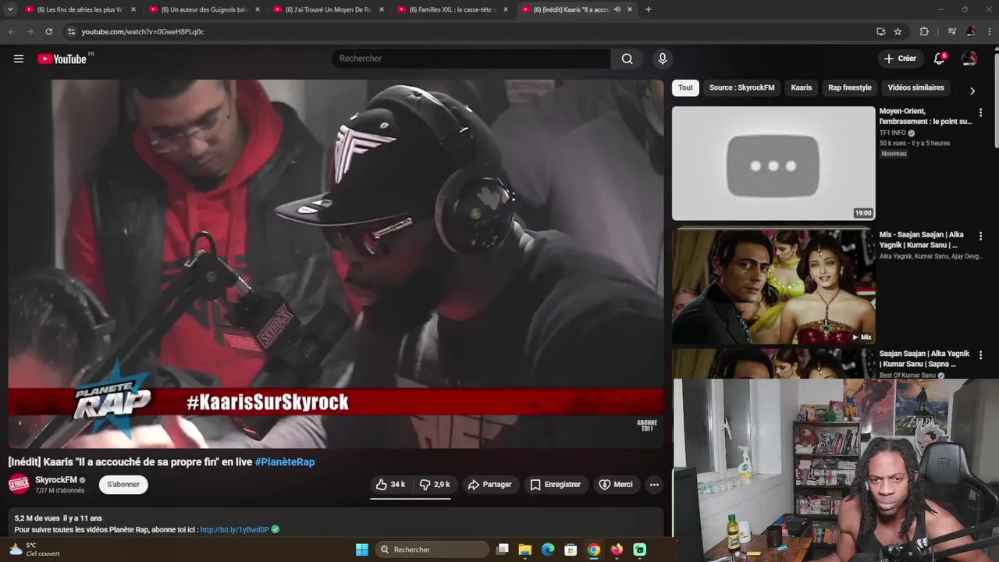Click the taskbar Rechercher search box
Viewport: 999px width, 562px height.
tap(432, 550)
